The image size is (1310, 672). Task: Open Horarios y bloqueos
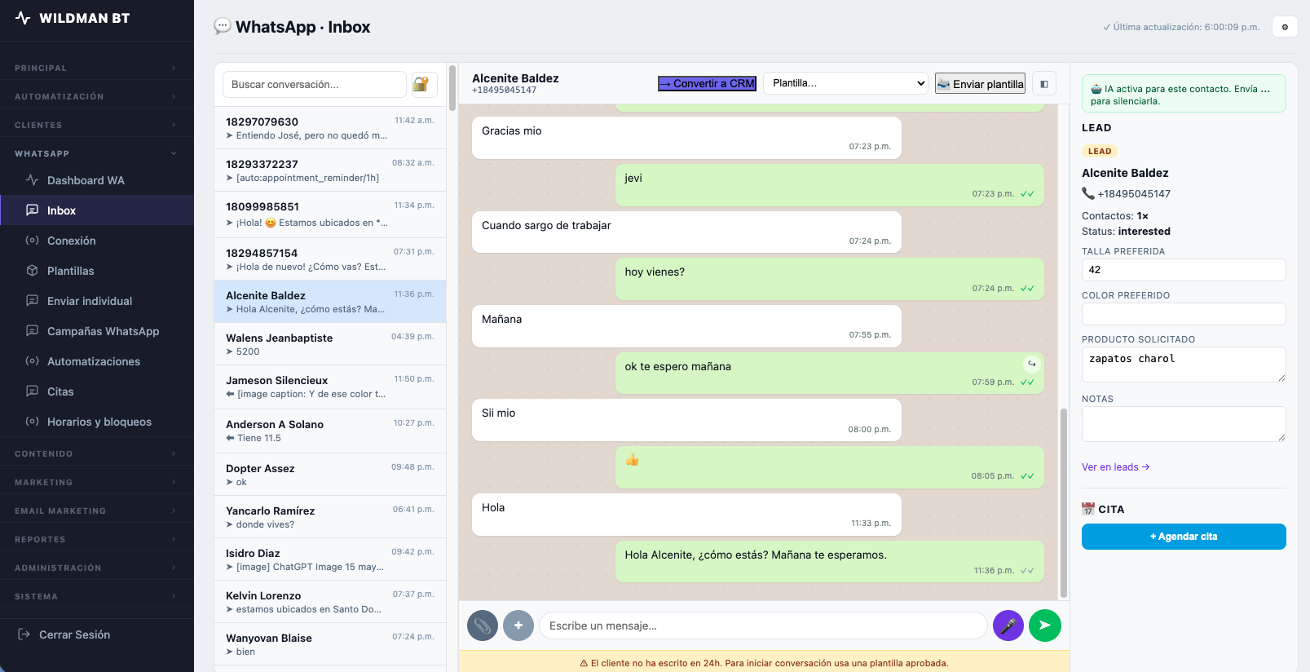tap(97, 422)
